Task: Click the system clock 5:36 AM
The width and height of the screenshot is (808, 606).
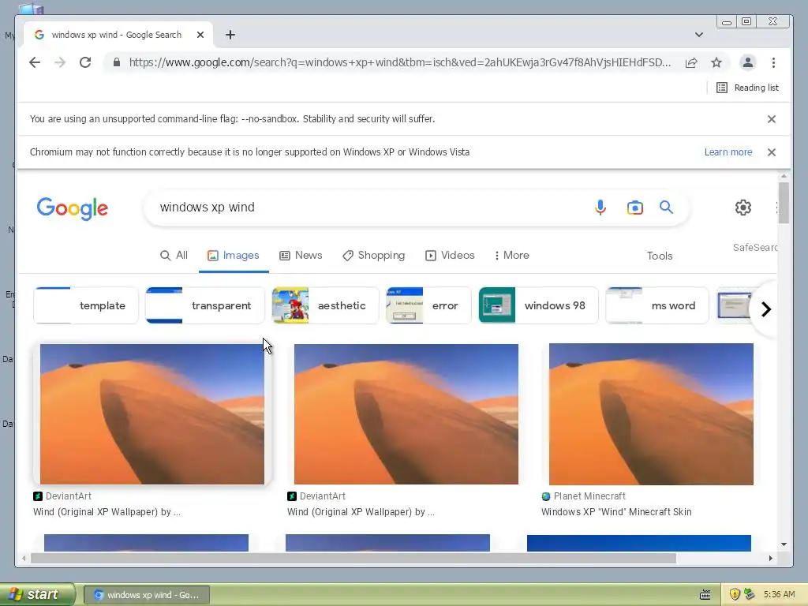Action: [779, 595]
